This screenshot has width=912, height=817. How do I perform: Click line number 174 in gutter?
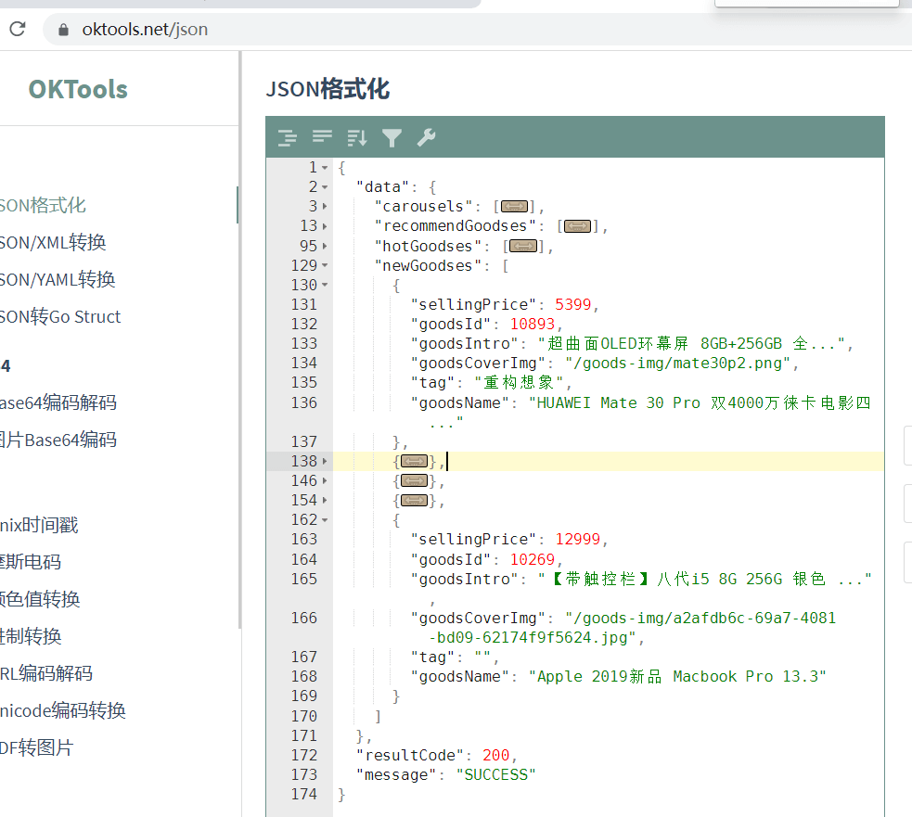coord(304,795)
